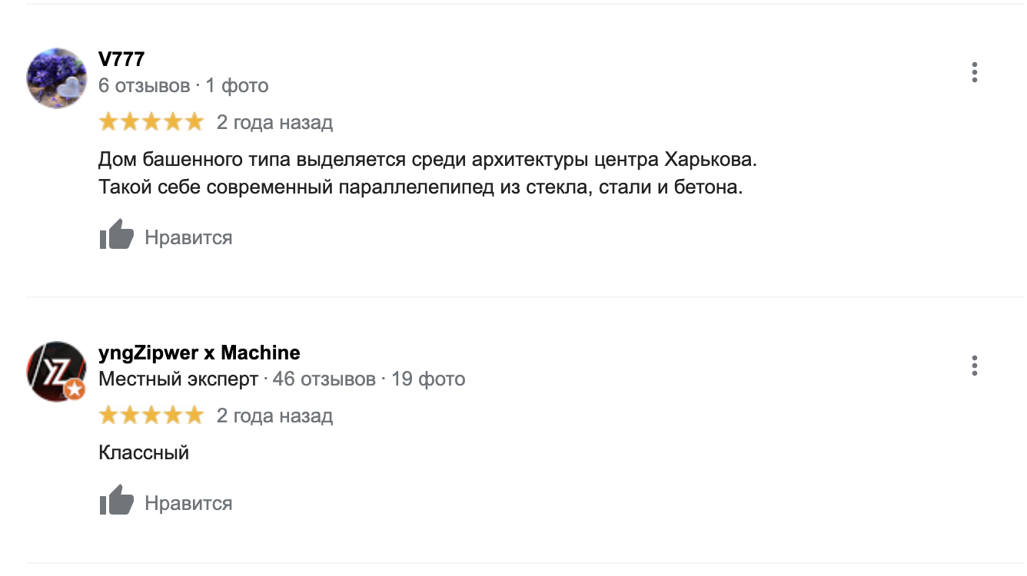The width and height of the screenshot is (1027, 576).
Task: Open the three-dot menu for yngZipwer's review
Action: coord(974,366)
